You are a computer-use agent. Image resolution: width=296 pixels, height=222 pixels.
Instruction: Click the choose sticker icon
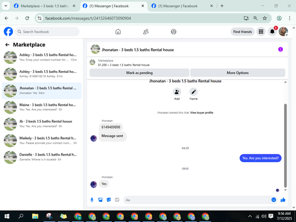109,200
